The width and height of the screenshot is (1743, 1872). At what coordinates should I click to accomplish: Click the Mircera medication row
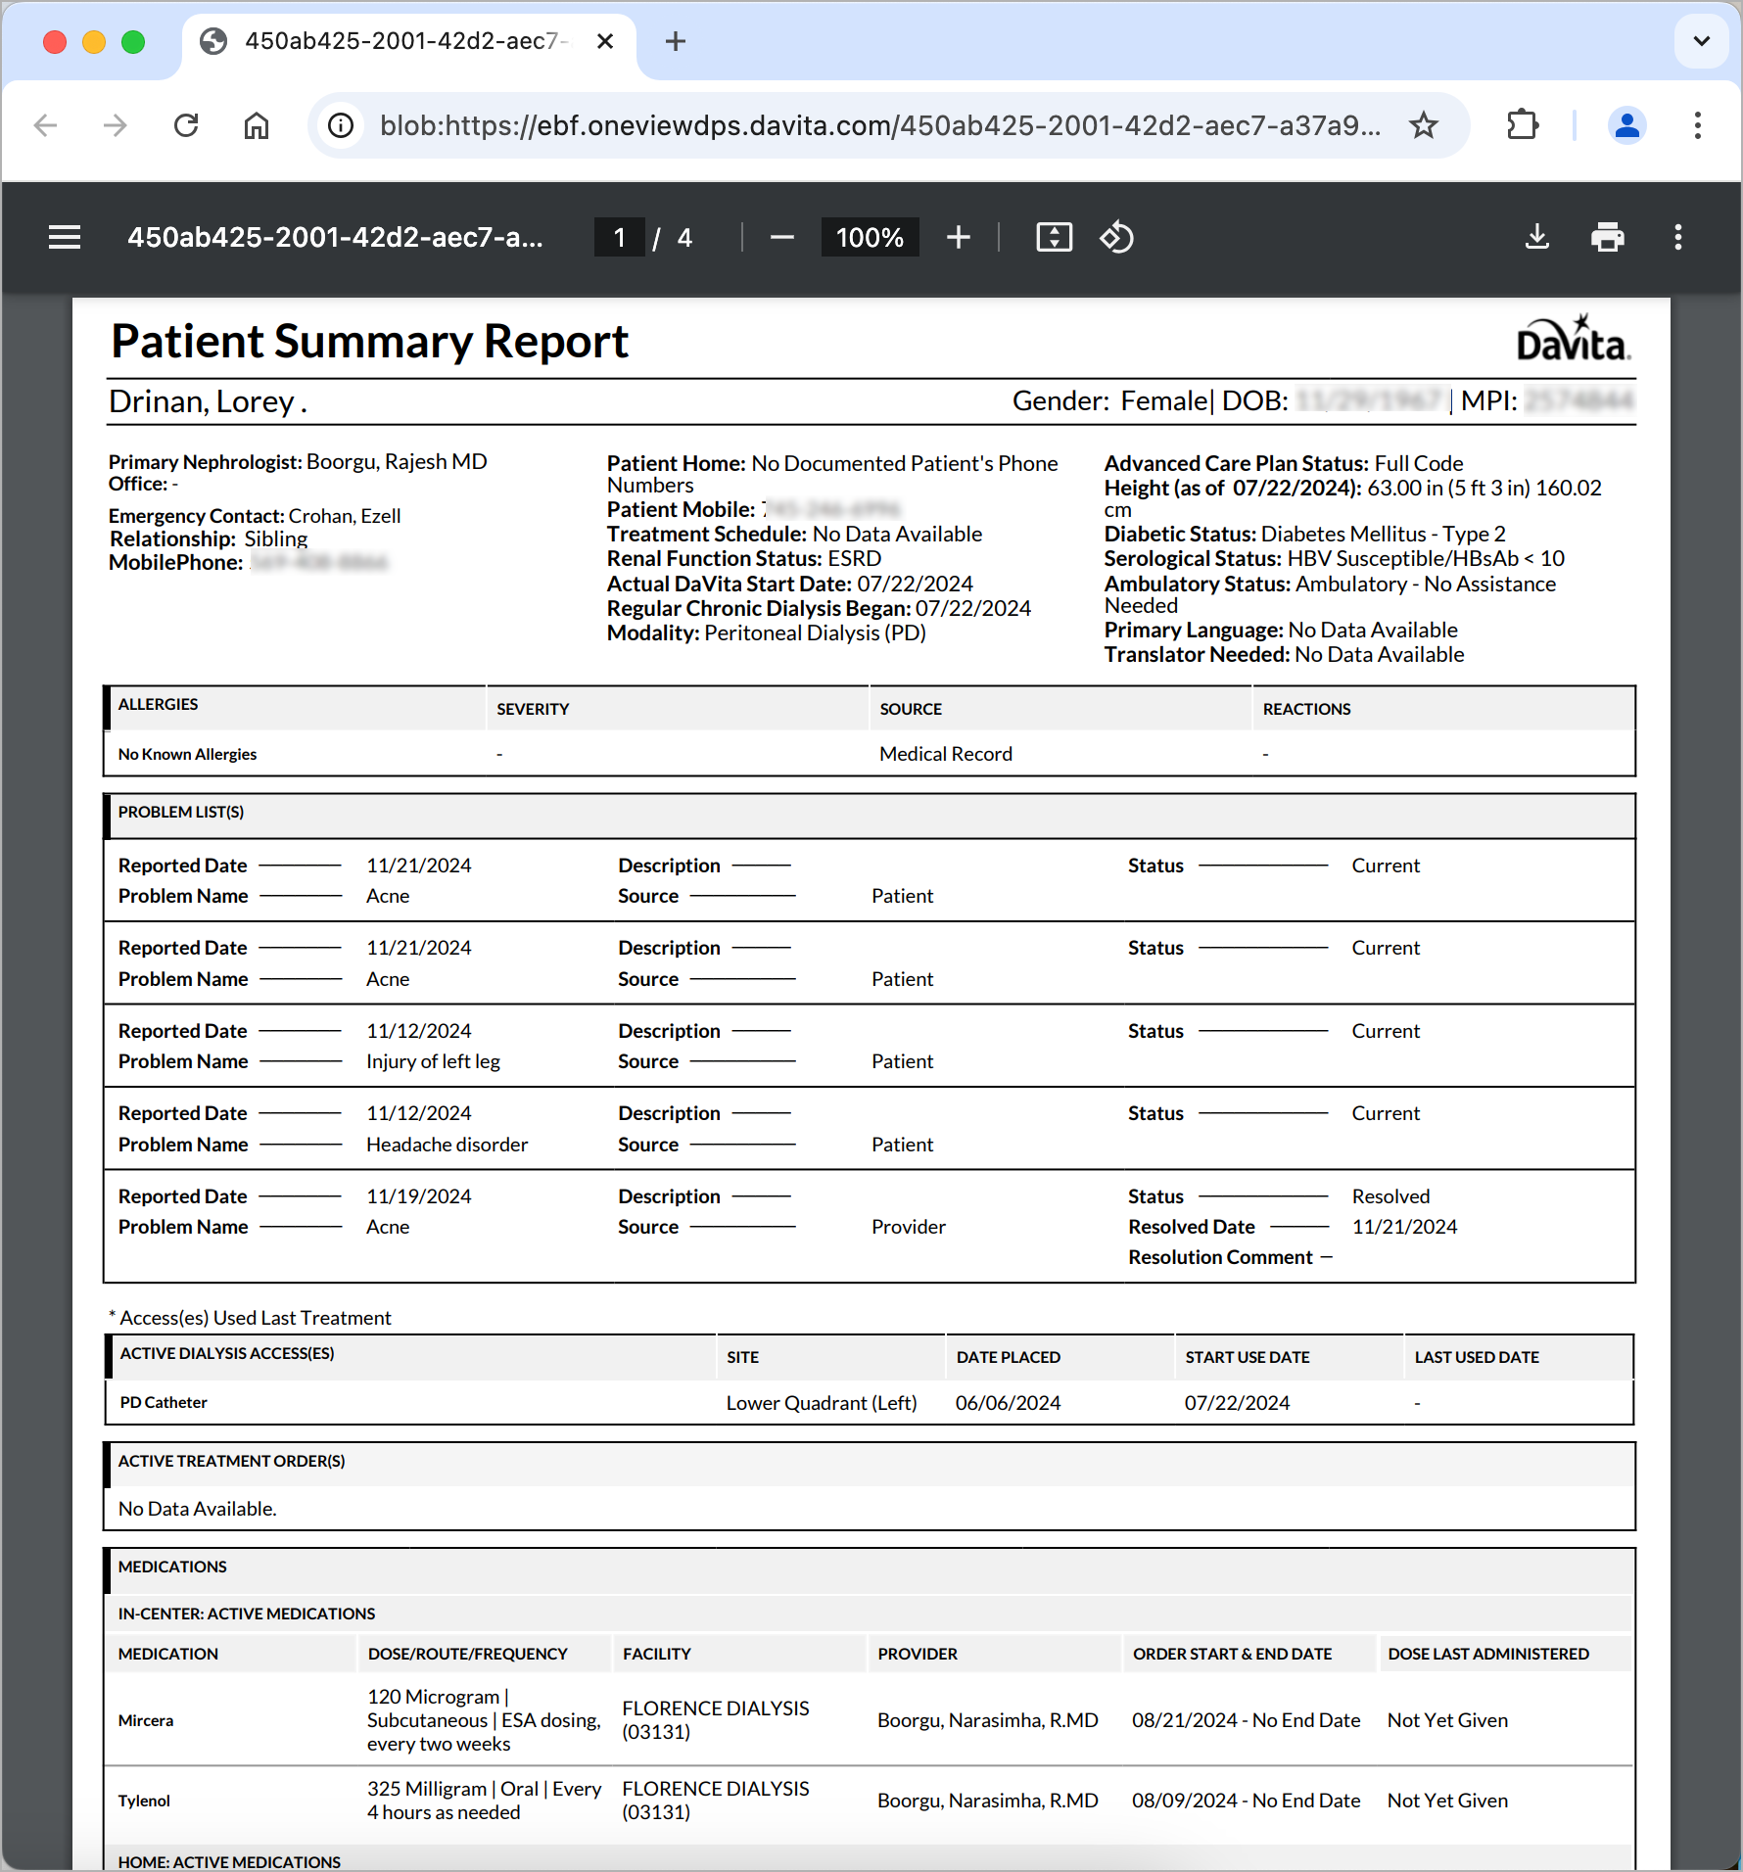coord(870,1720)
